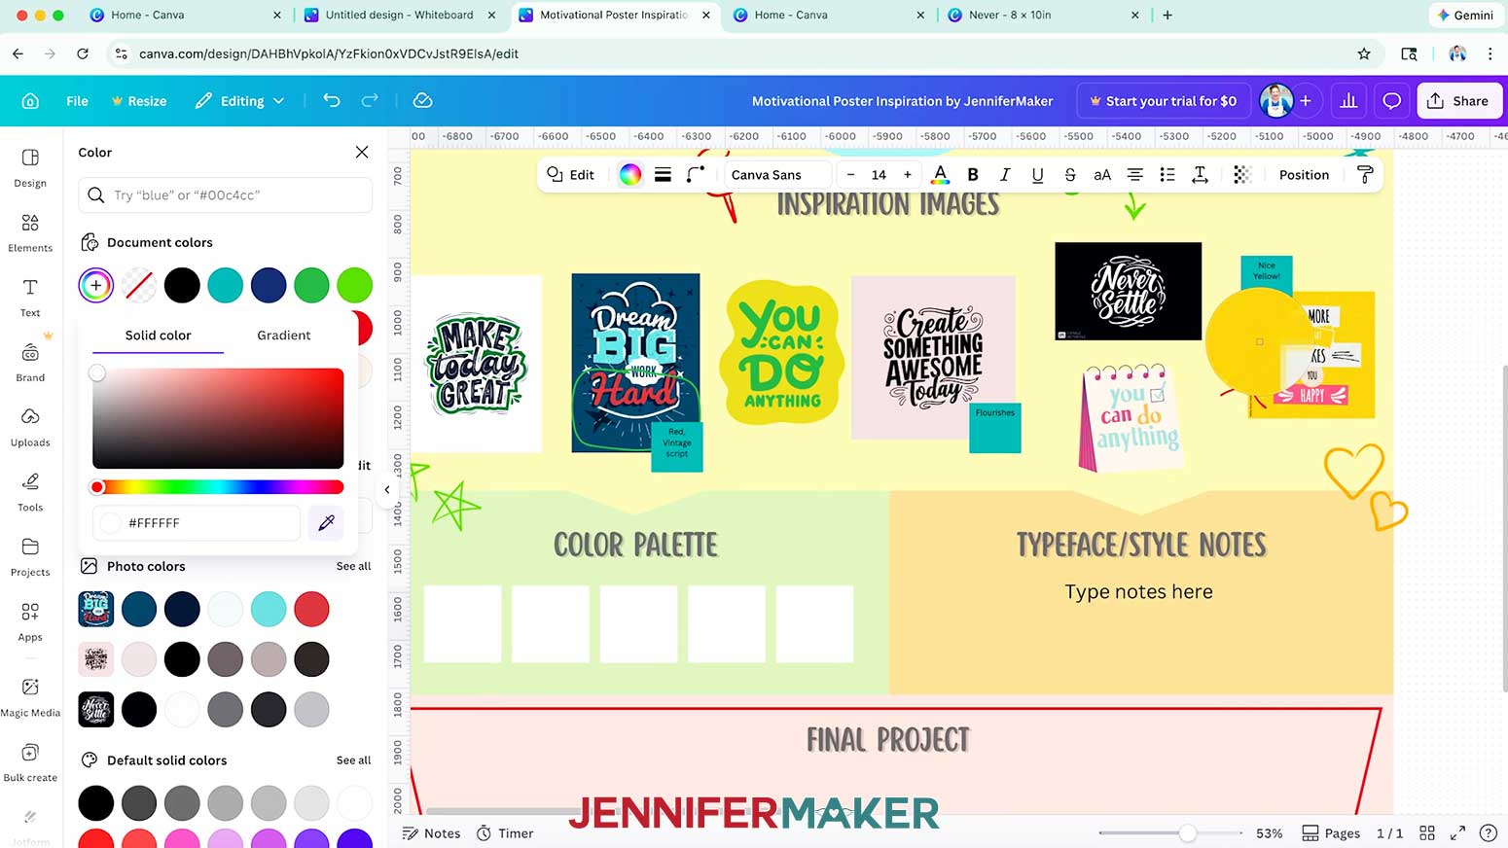
Task: Open the transparency control
Action: coord(1241,174)
